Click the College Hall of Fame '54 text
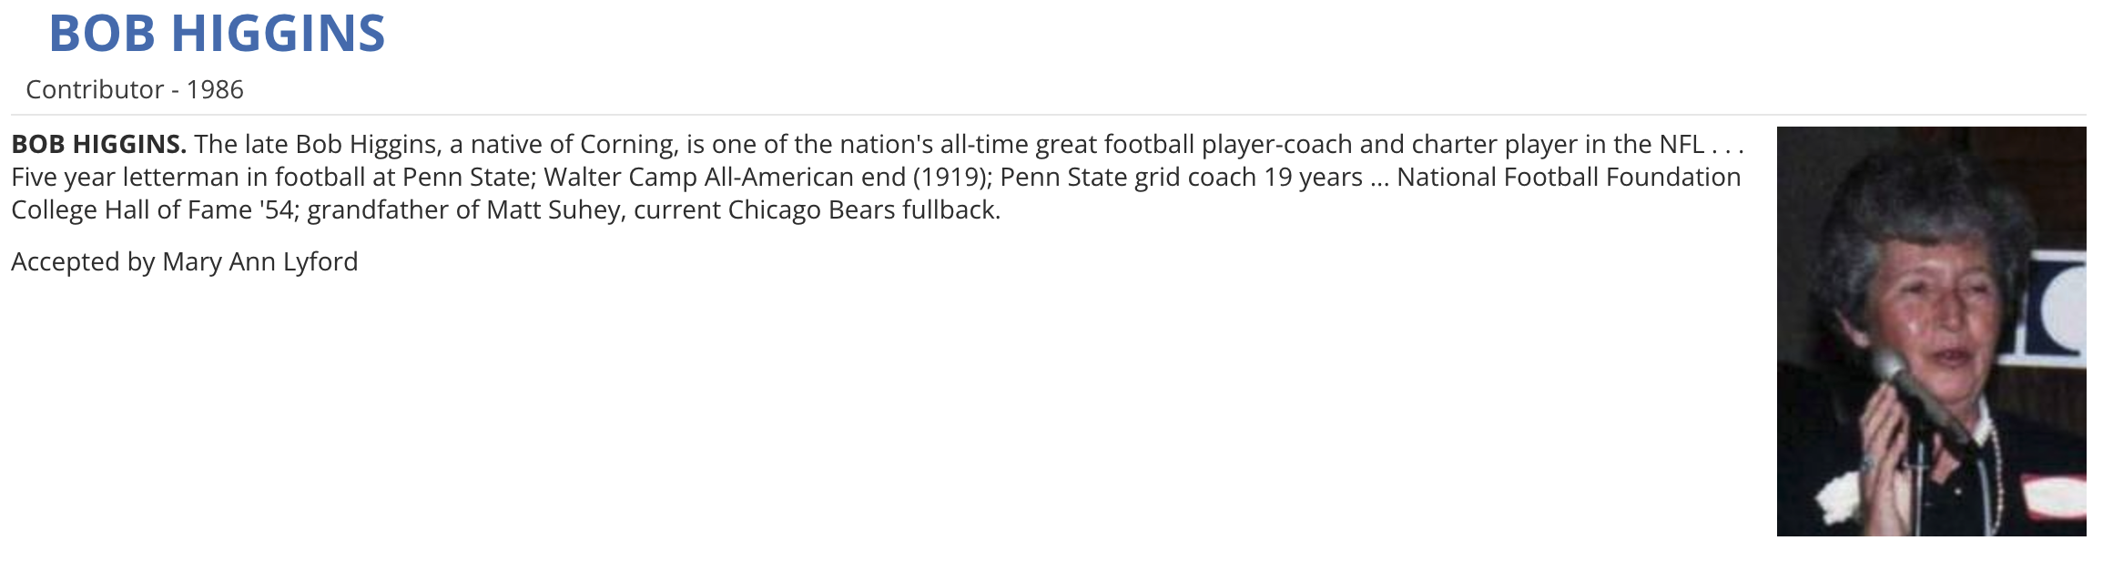 point(153,209)
